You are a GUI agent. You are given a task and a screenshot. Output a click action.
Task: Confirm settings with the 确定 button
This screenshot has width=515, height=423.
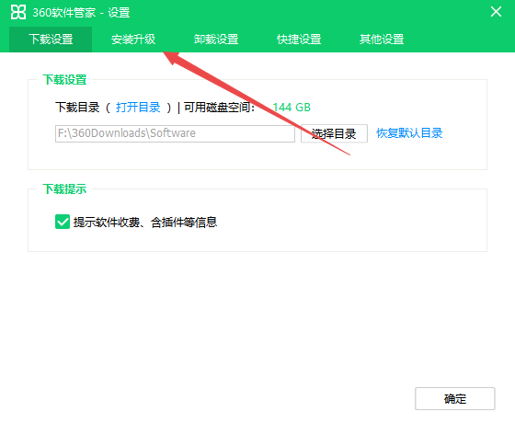[x=455, y=399]
